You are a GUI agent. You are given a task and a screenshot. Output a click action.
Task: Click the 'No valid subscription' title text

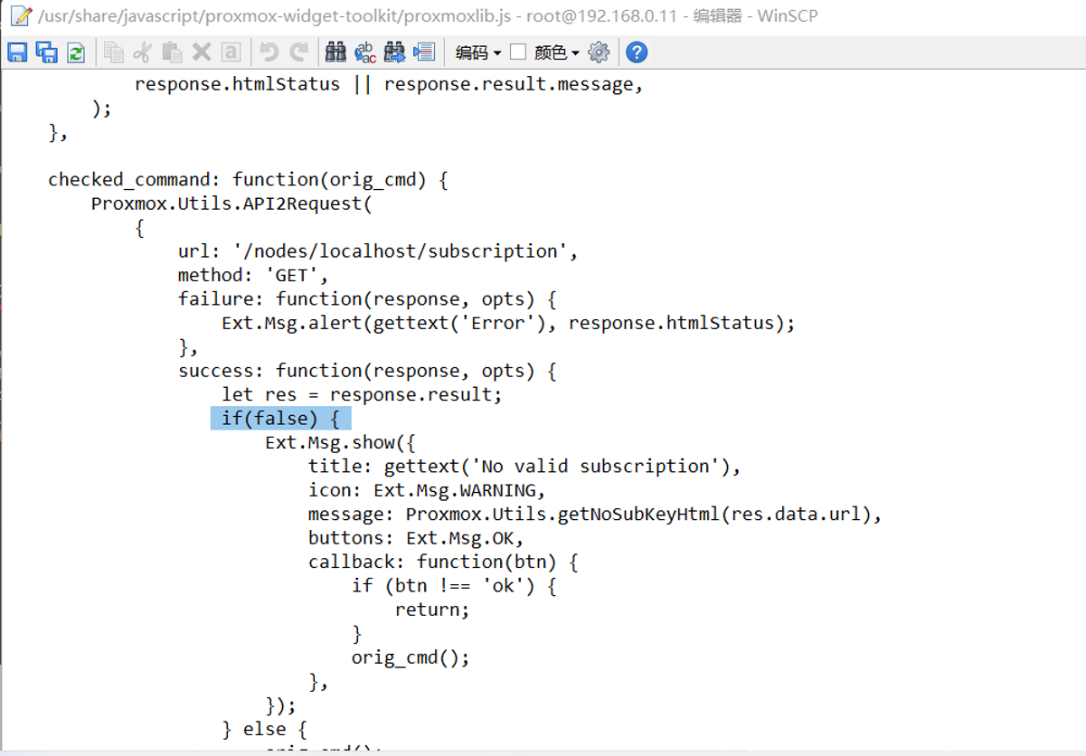point(561,467)
